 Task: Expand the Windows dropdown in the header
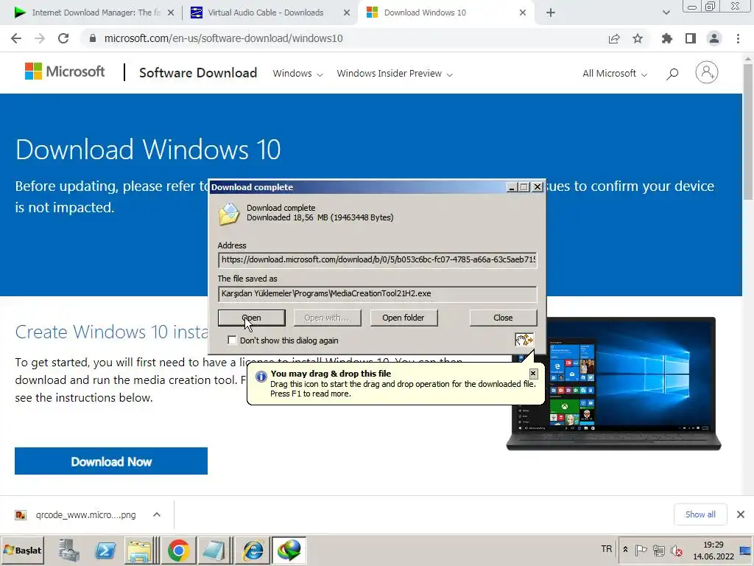(297, 74)
